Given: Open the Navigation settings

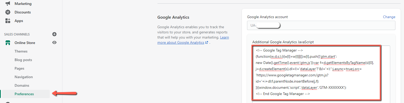Looking at the screenshot, I should click(24, 77).
